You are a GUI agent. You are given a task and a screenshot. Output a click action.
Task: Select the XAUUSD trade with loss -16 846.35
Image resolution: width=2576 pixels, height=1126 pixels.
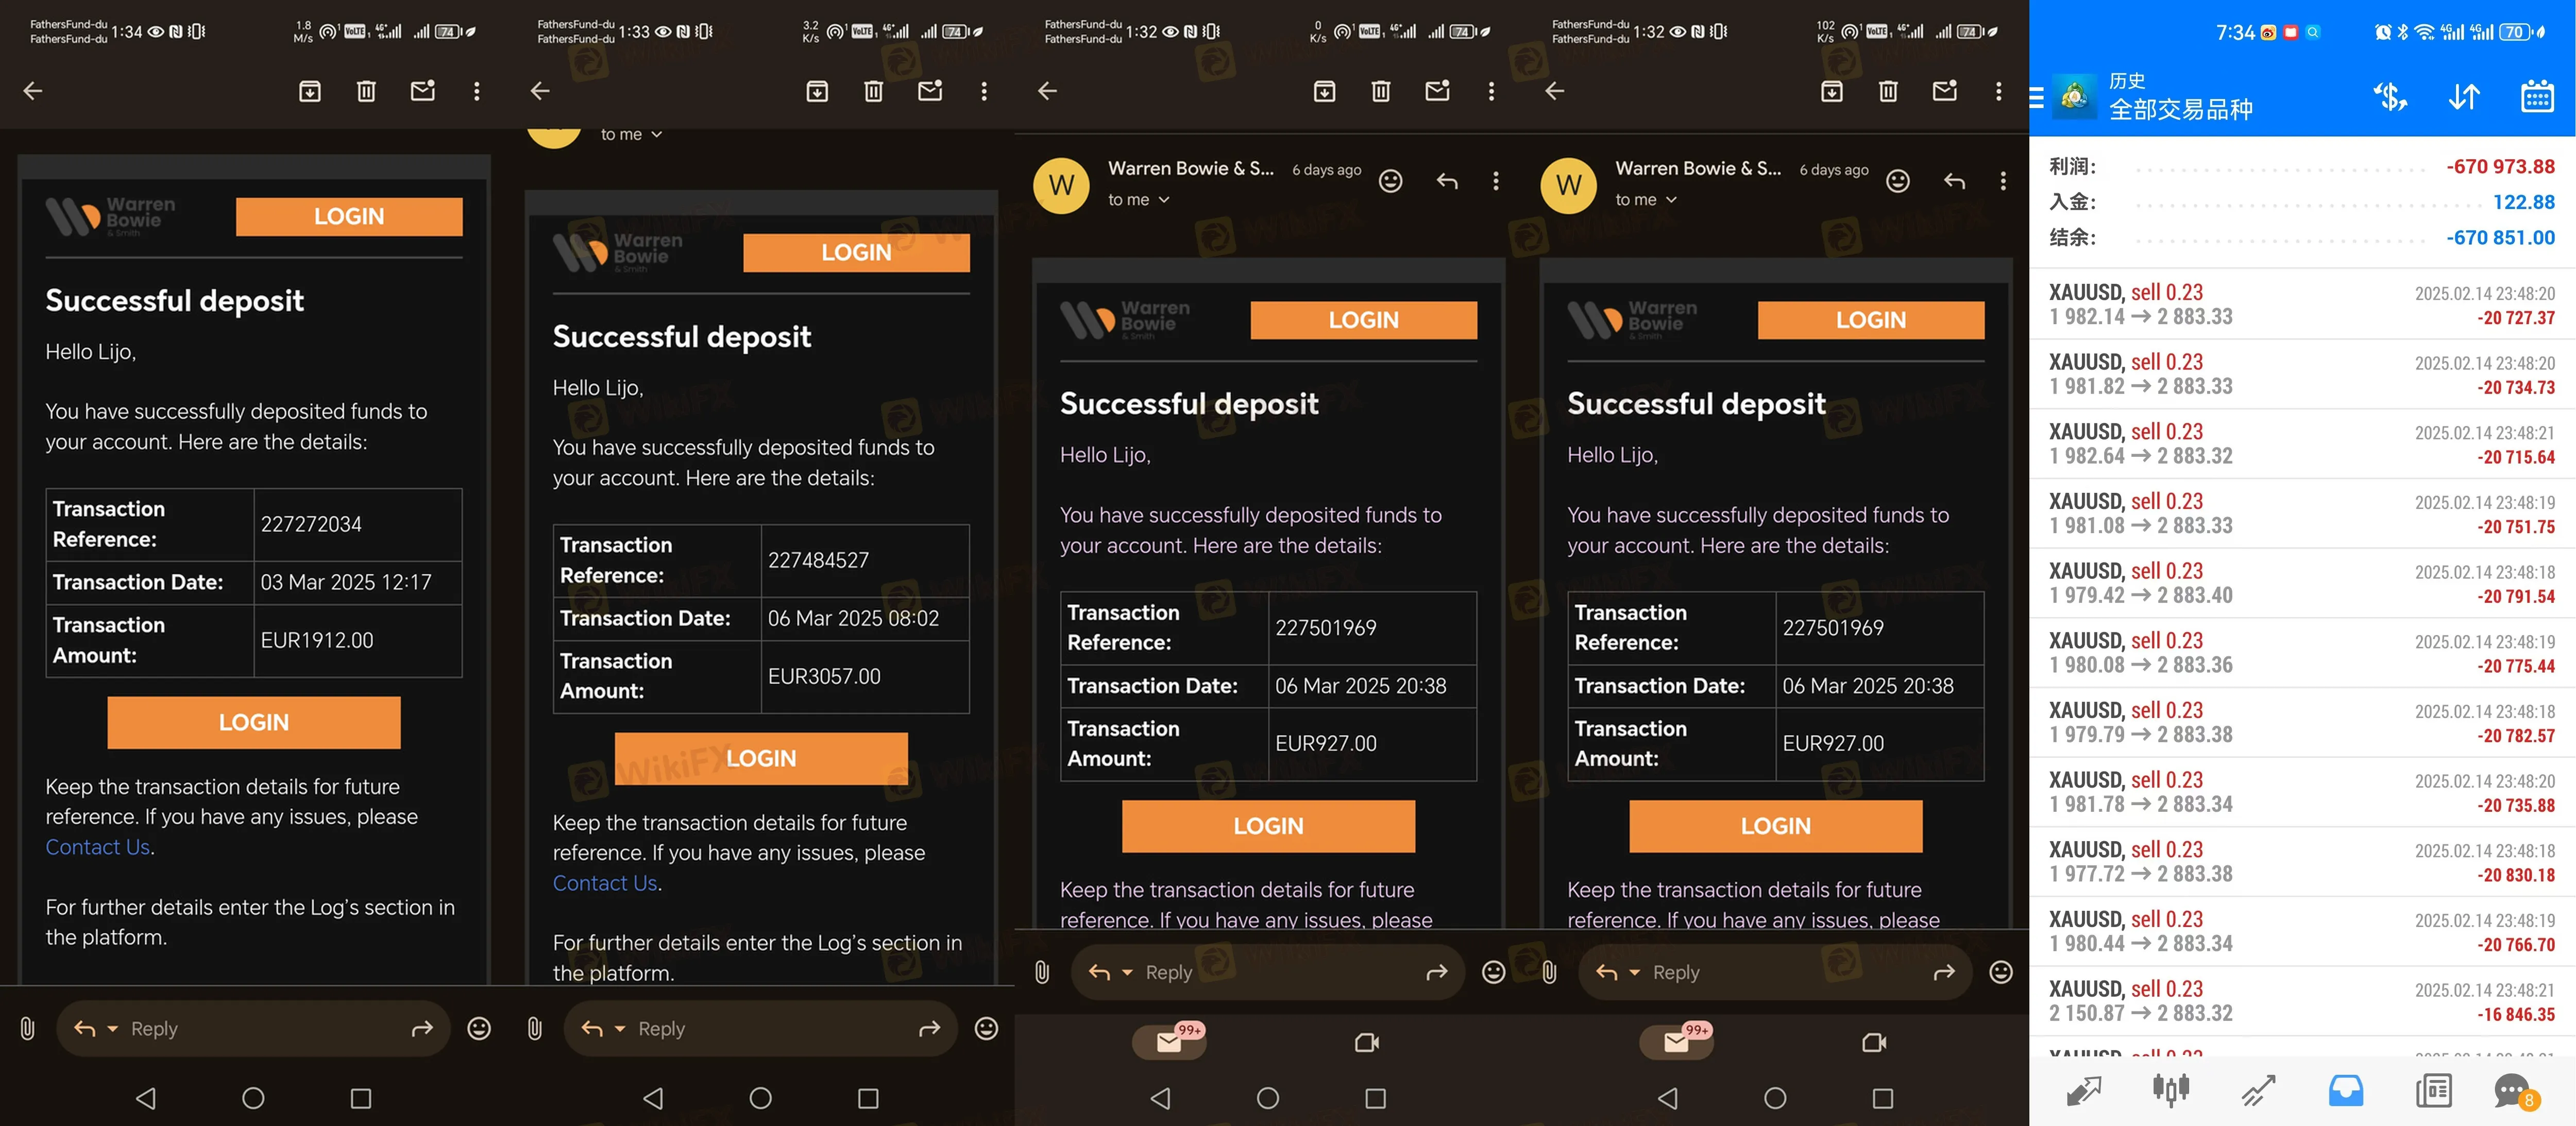2302,1001
